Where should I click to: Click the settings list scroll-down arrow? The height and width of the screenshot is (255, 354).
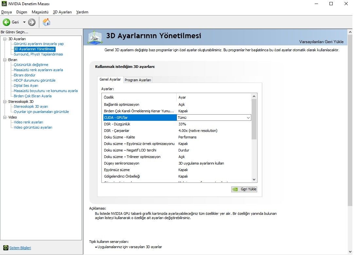[254, 180]
